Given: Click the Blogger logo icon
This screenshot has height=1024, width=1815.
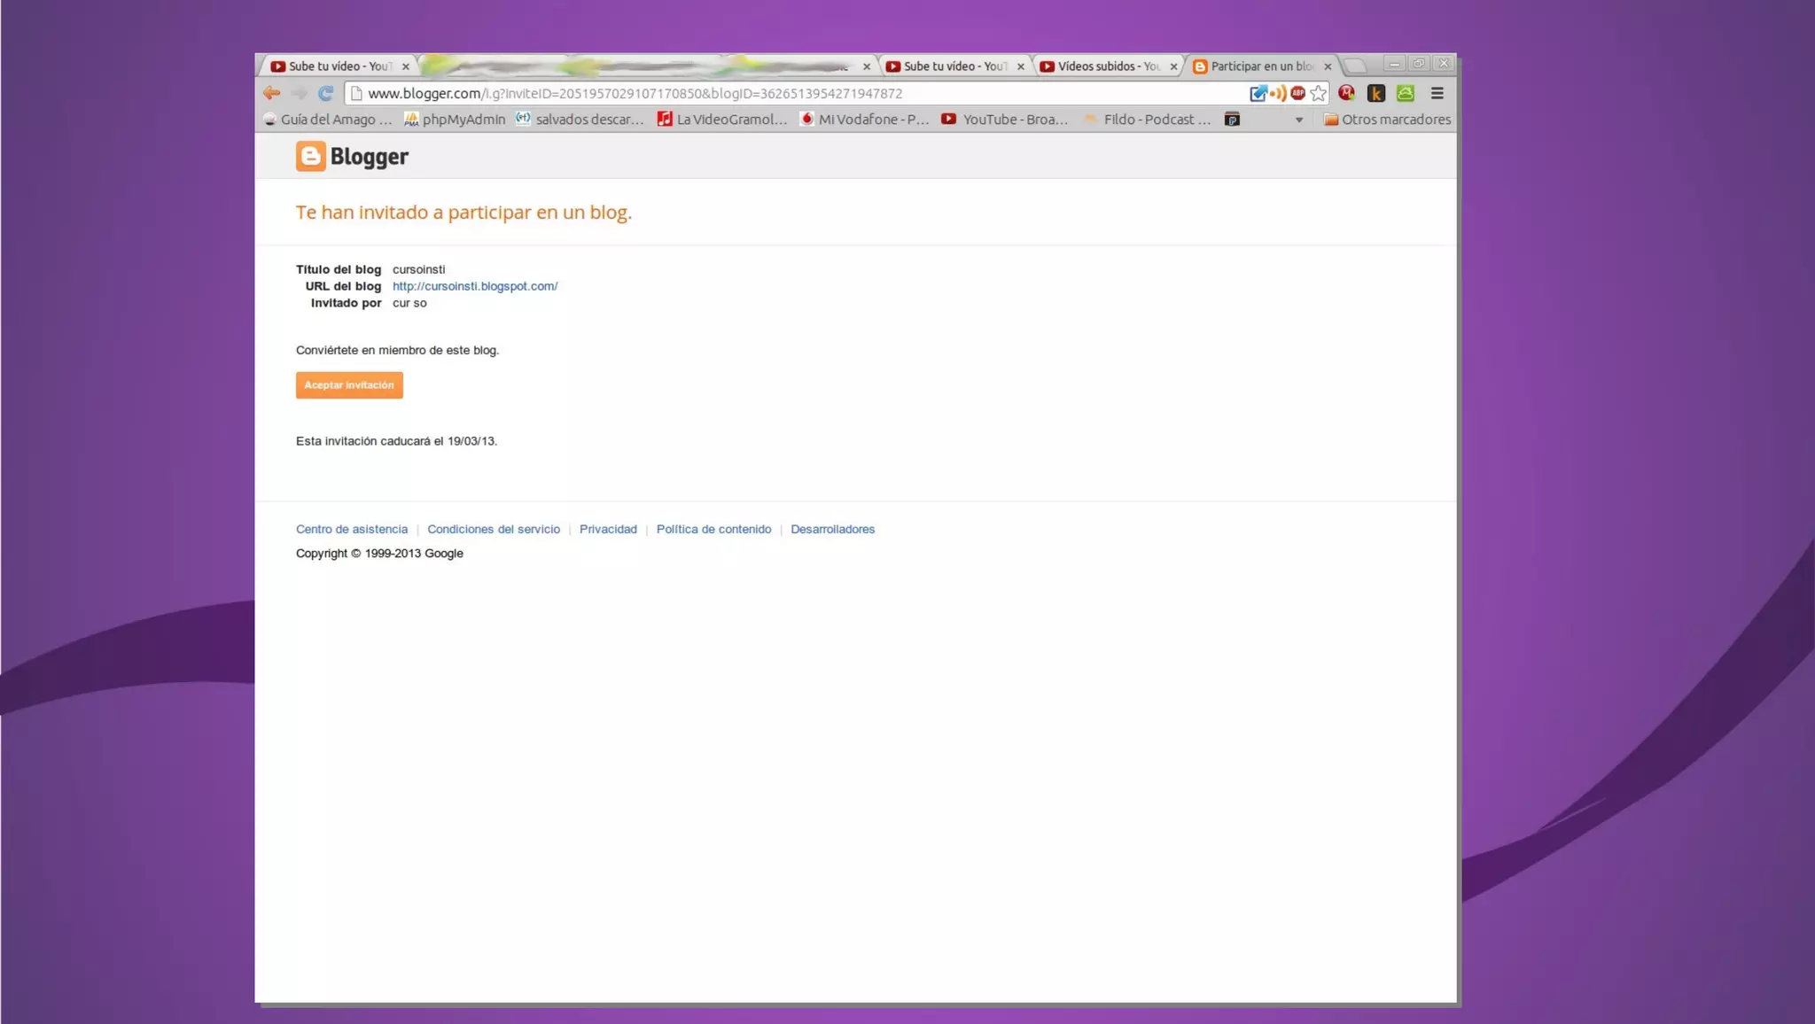Looking at the screenshot, I should pyautogui.click(x=310, y=156).
